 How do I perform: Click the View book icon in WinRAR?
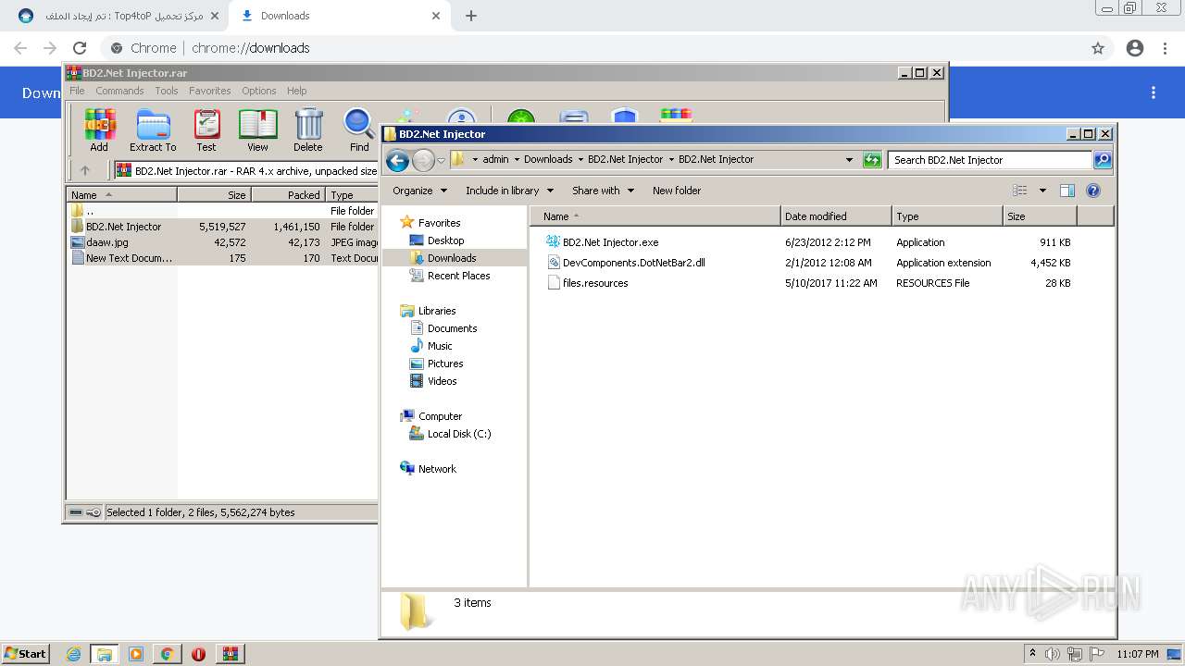pos(257,130)
